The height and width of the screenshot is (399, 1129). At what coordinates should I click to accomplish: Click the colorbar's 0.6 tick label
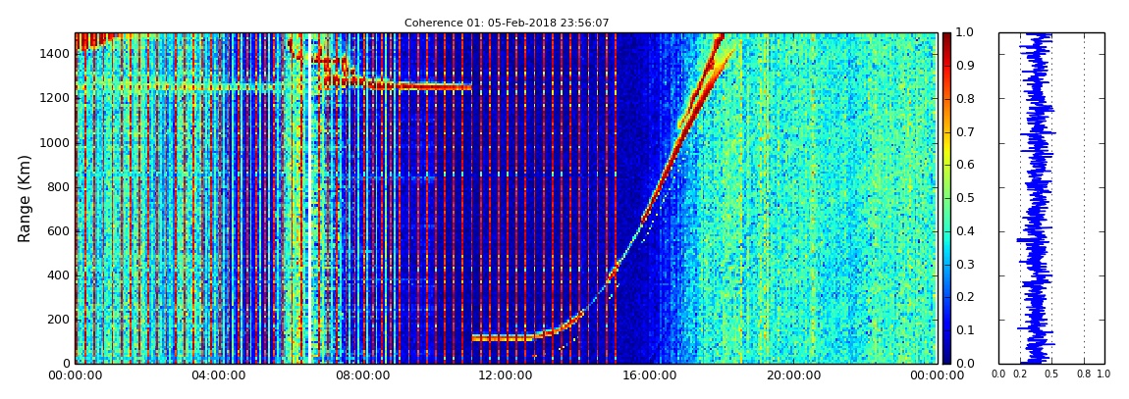click(967, 166)
